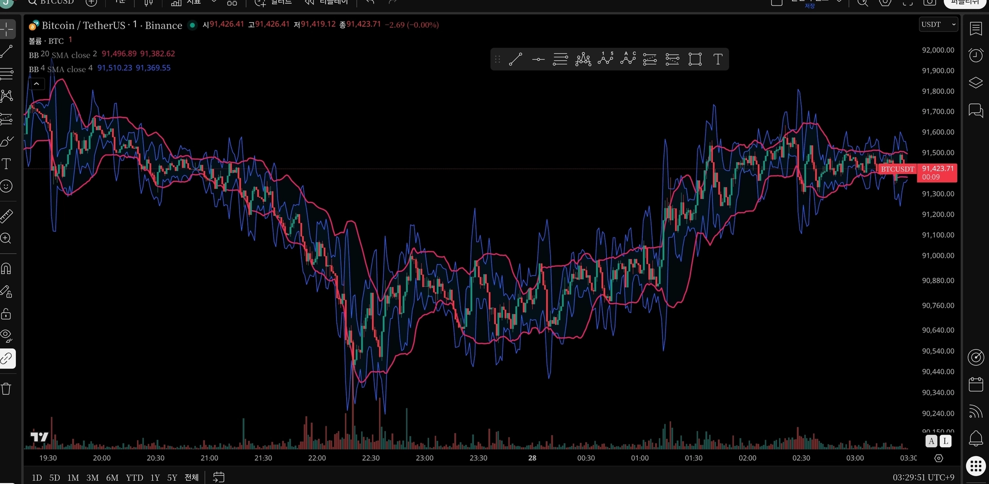The image size is (989, 484).
Task: Hide all drawings with the eye icon
Action: (7, 336)
